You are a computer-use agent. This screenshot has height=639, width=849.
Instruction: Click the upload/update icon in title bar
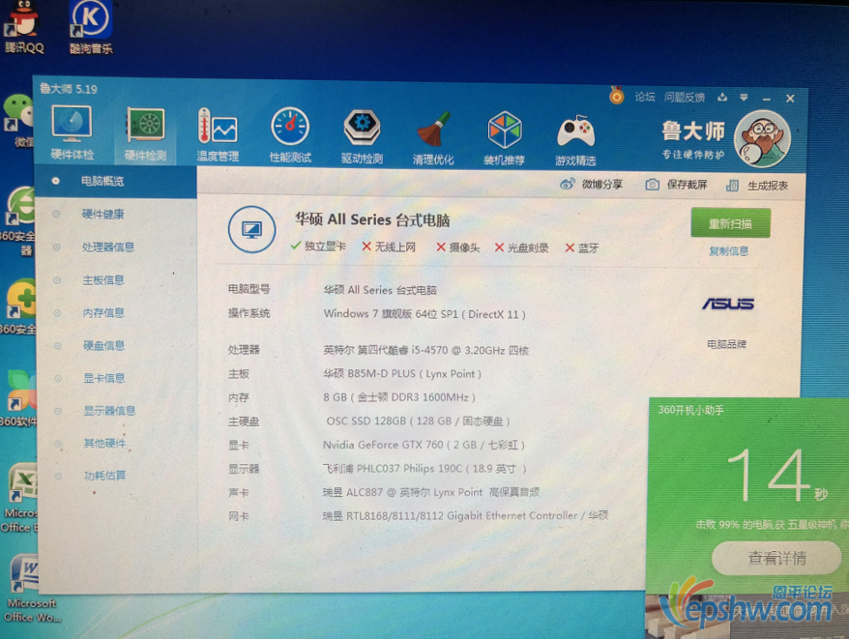point(722,98)
